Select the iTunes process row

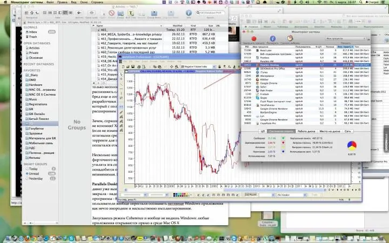[x=305, y=72]
